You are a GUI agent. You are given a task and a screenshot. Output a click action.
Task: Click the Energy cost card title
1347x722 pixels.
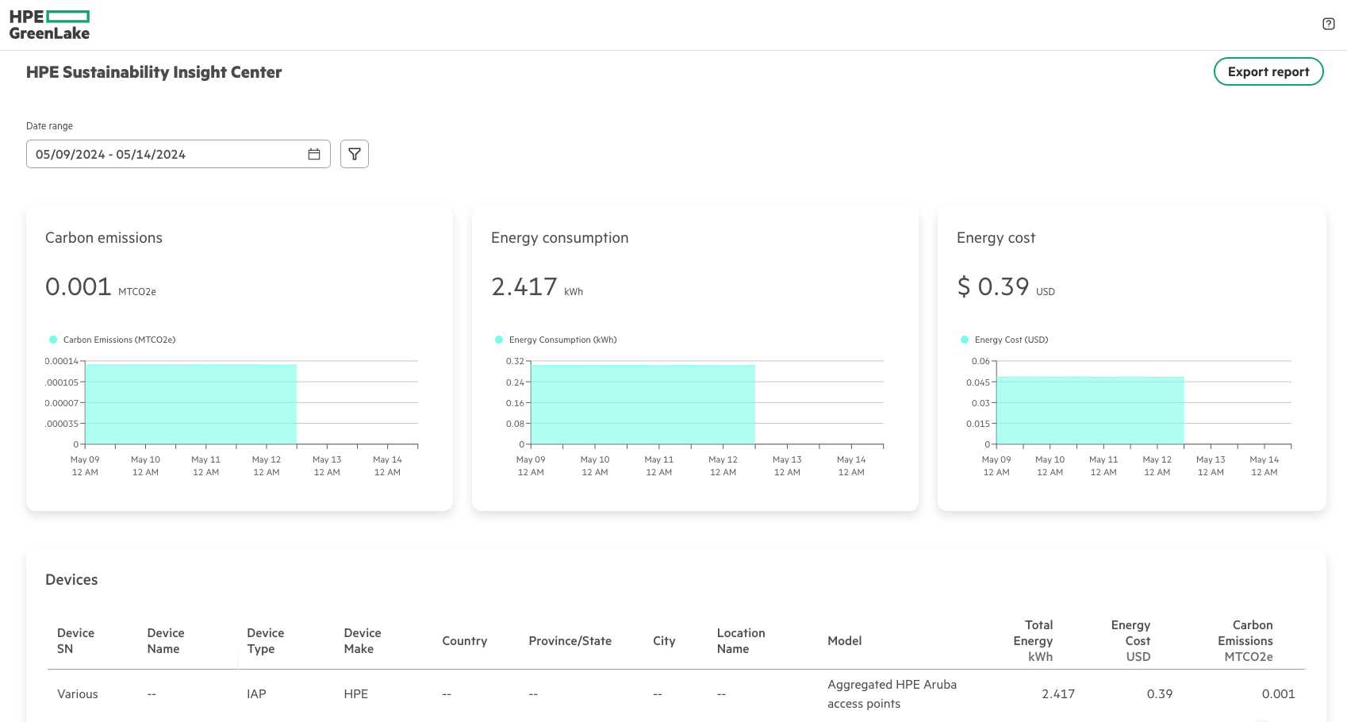(x=996, y=238)
